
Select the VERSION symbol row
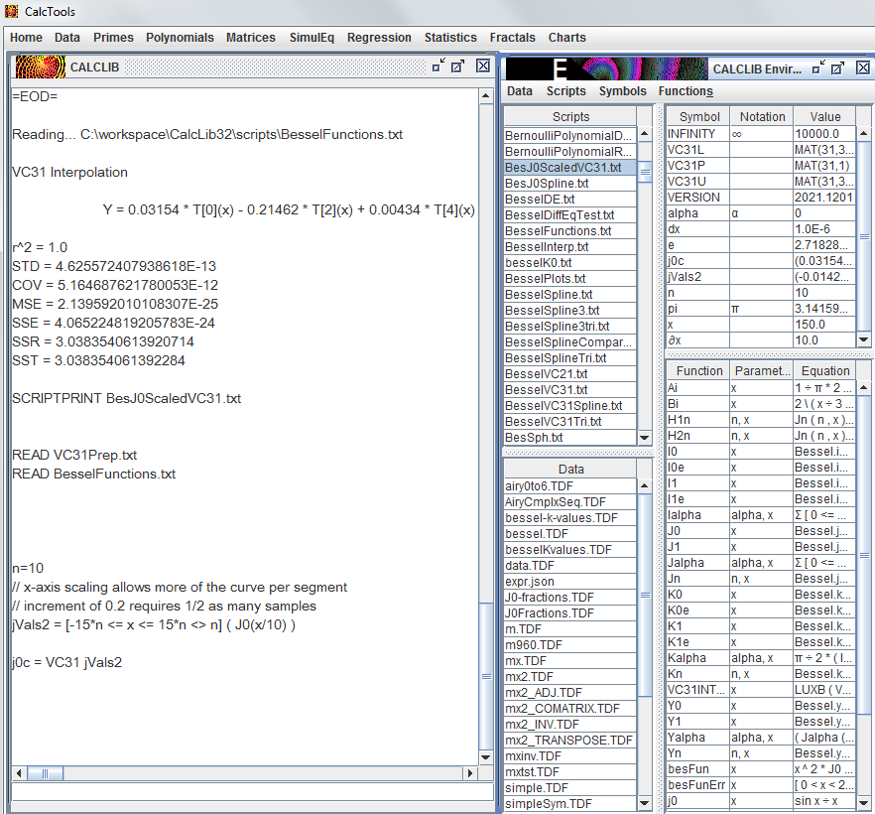click(x=761, y=198)
